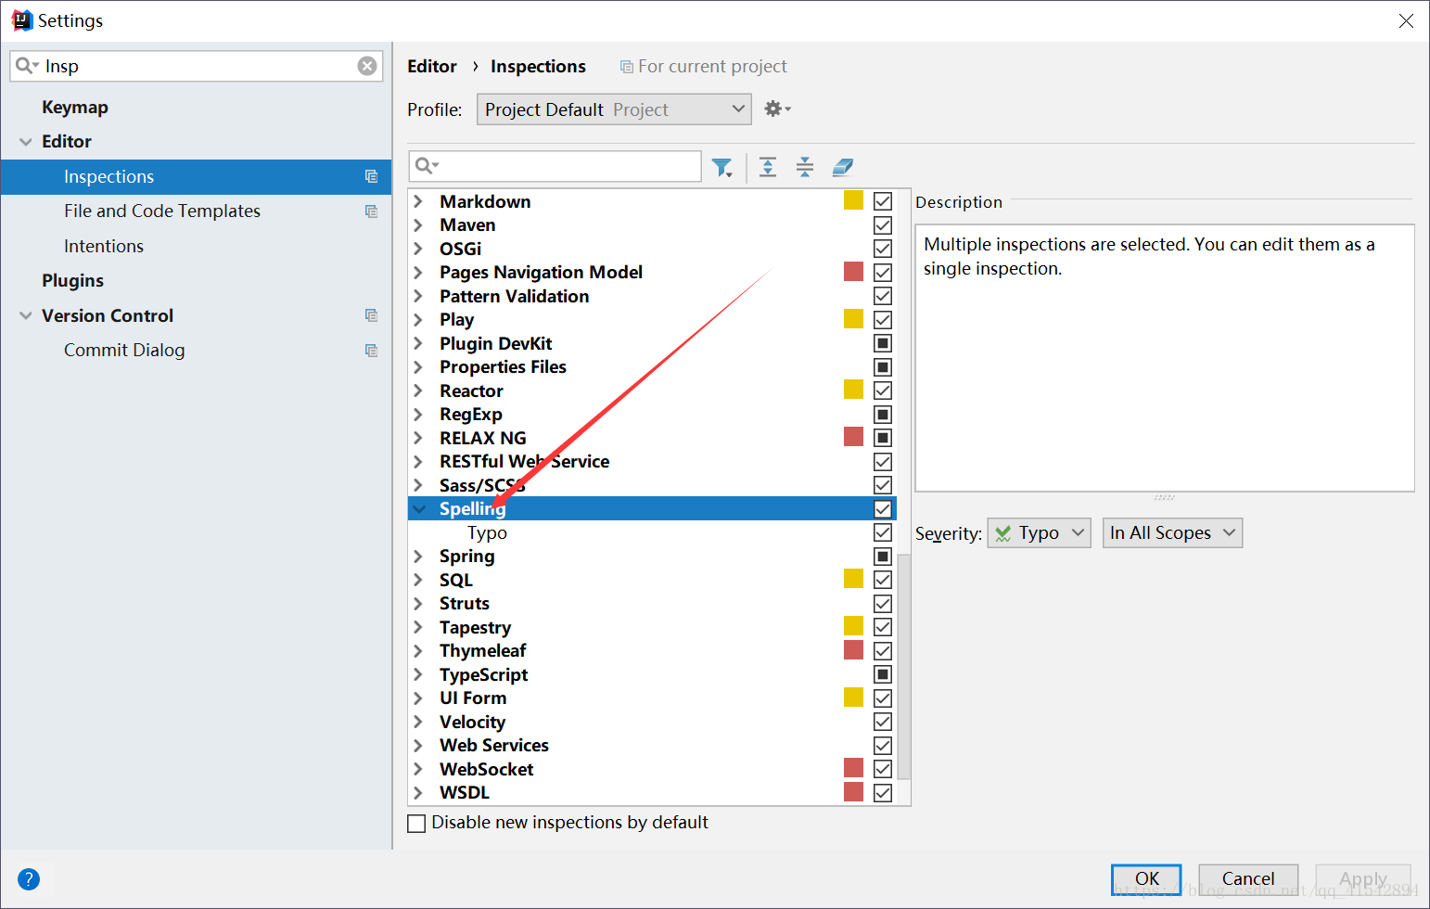Click the search icon in inspections filter box
1430x909 pixels.
(x=427, y=165)
